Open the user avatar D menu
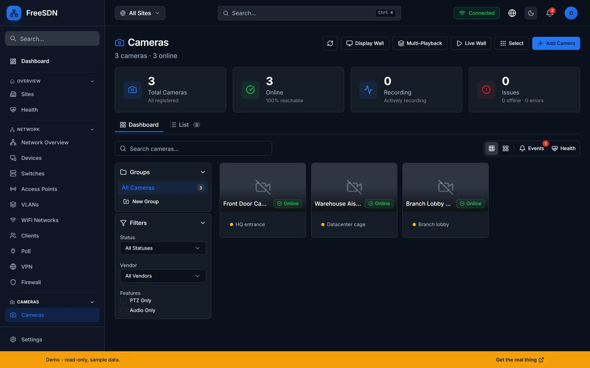 [571, 13]
